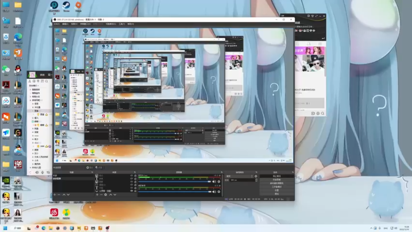The width and height of the screenshot is (412, 232).
Task: Open Origin desktop shortcut
Action: point(78,6)
